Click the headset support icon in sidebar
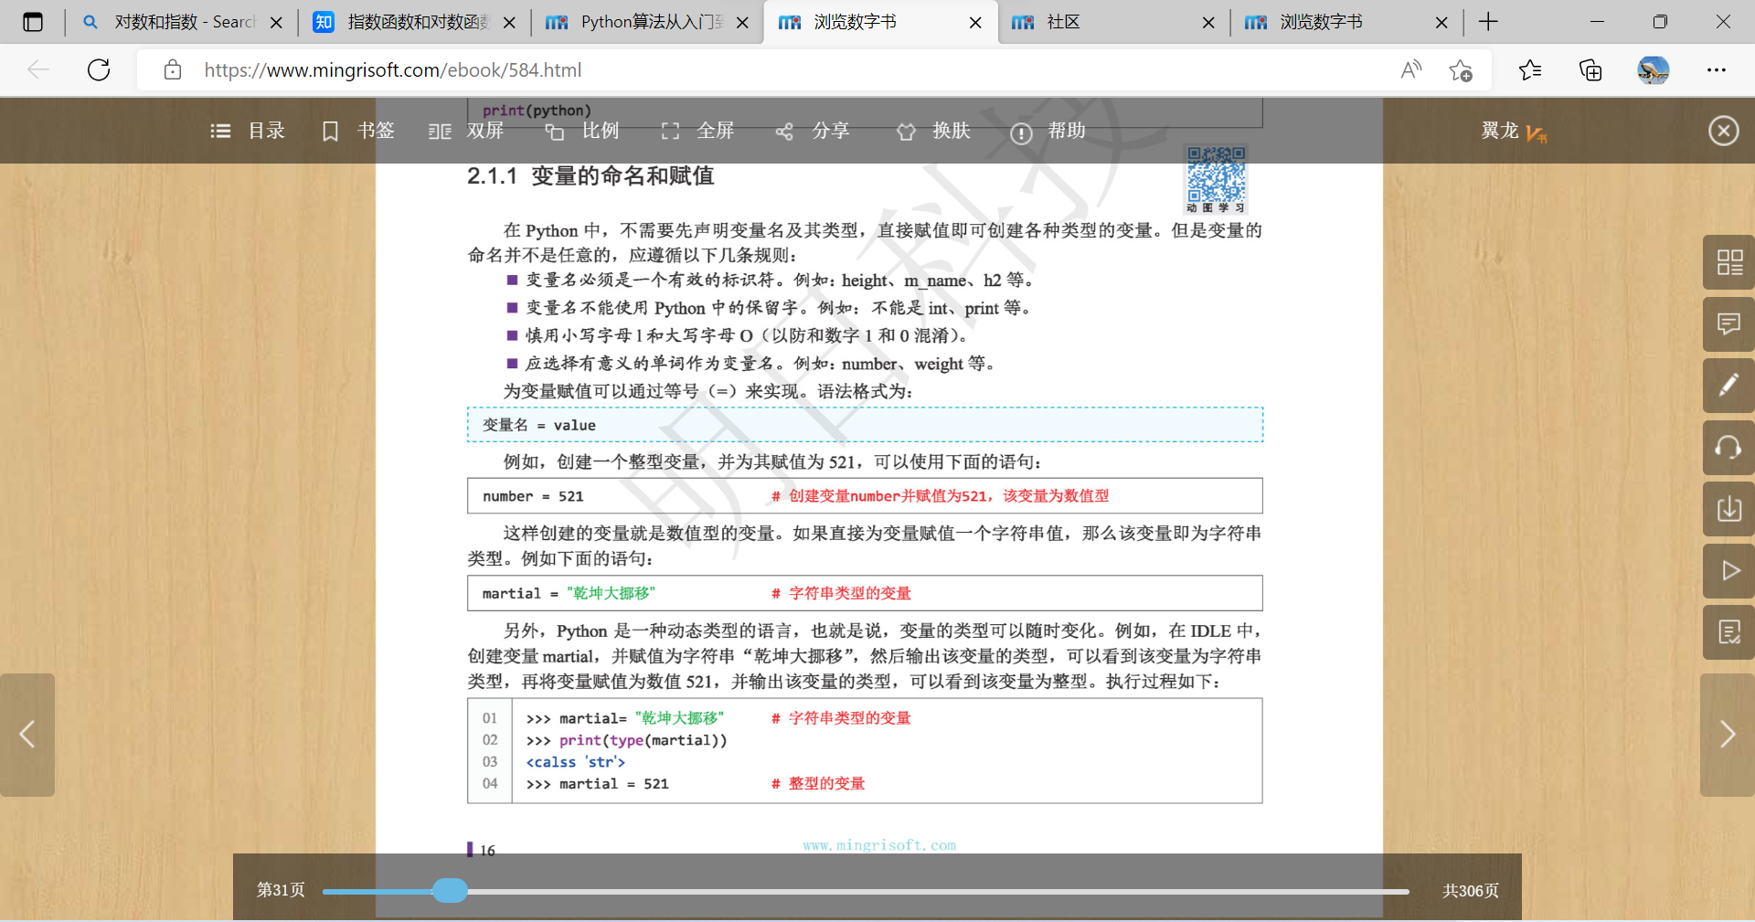This screenshot has height=922, width=1755. [1728, 448]
